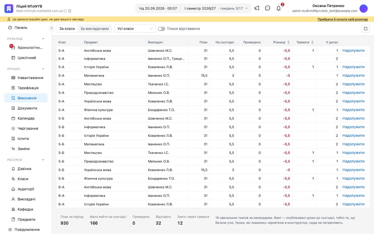Collapse the РОЗКЛАД sidebar section
This screenshot has height=234, width=374.
tap(43, 39)
